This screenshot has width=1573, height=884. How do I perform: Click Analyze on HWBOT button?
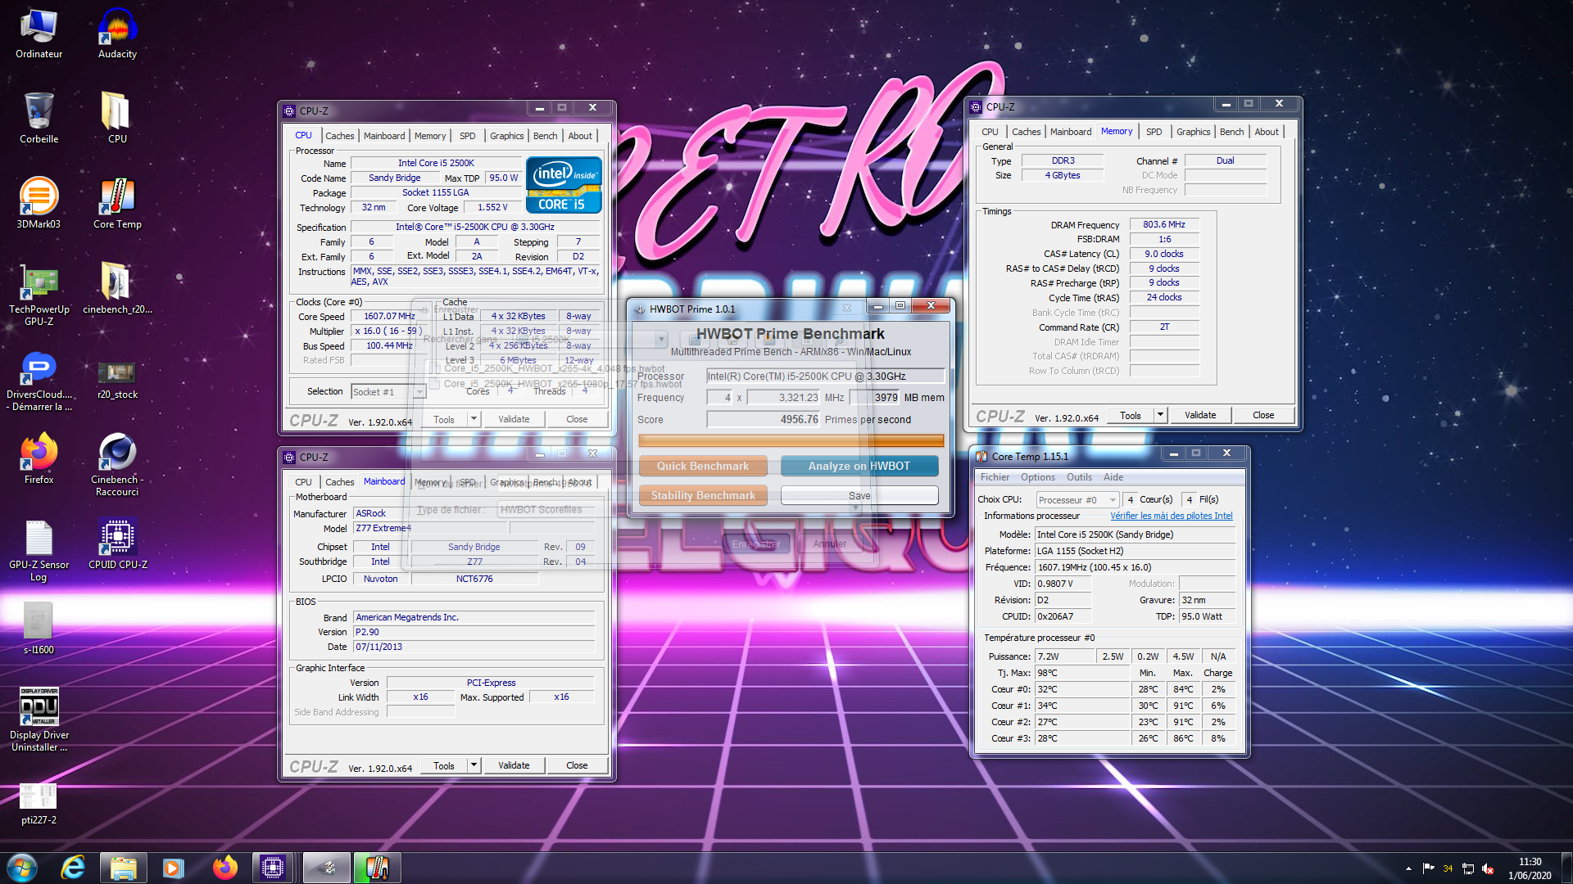click(x=859, y=466)
